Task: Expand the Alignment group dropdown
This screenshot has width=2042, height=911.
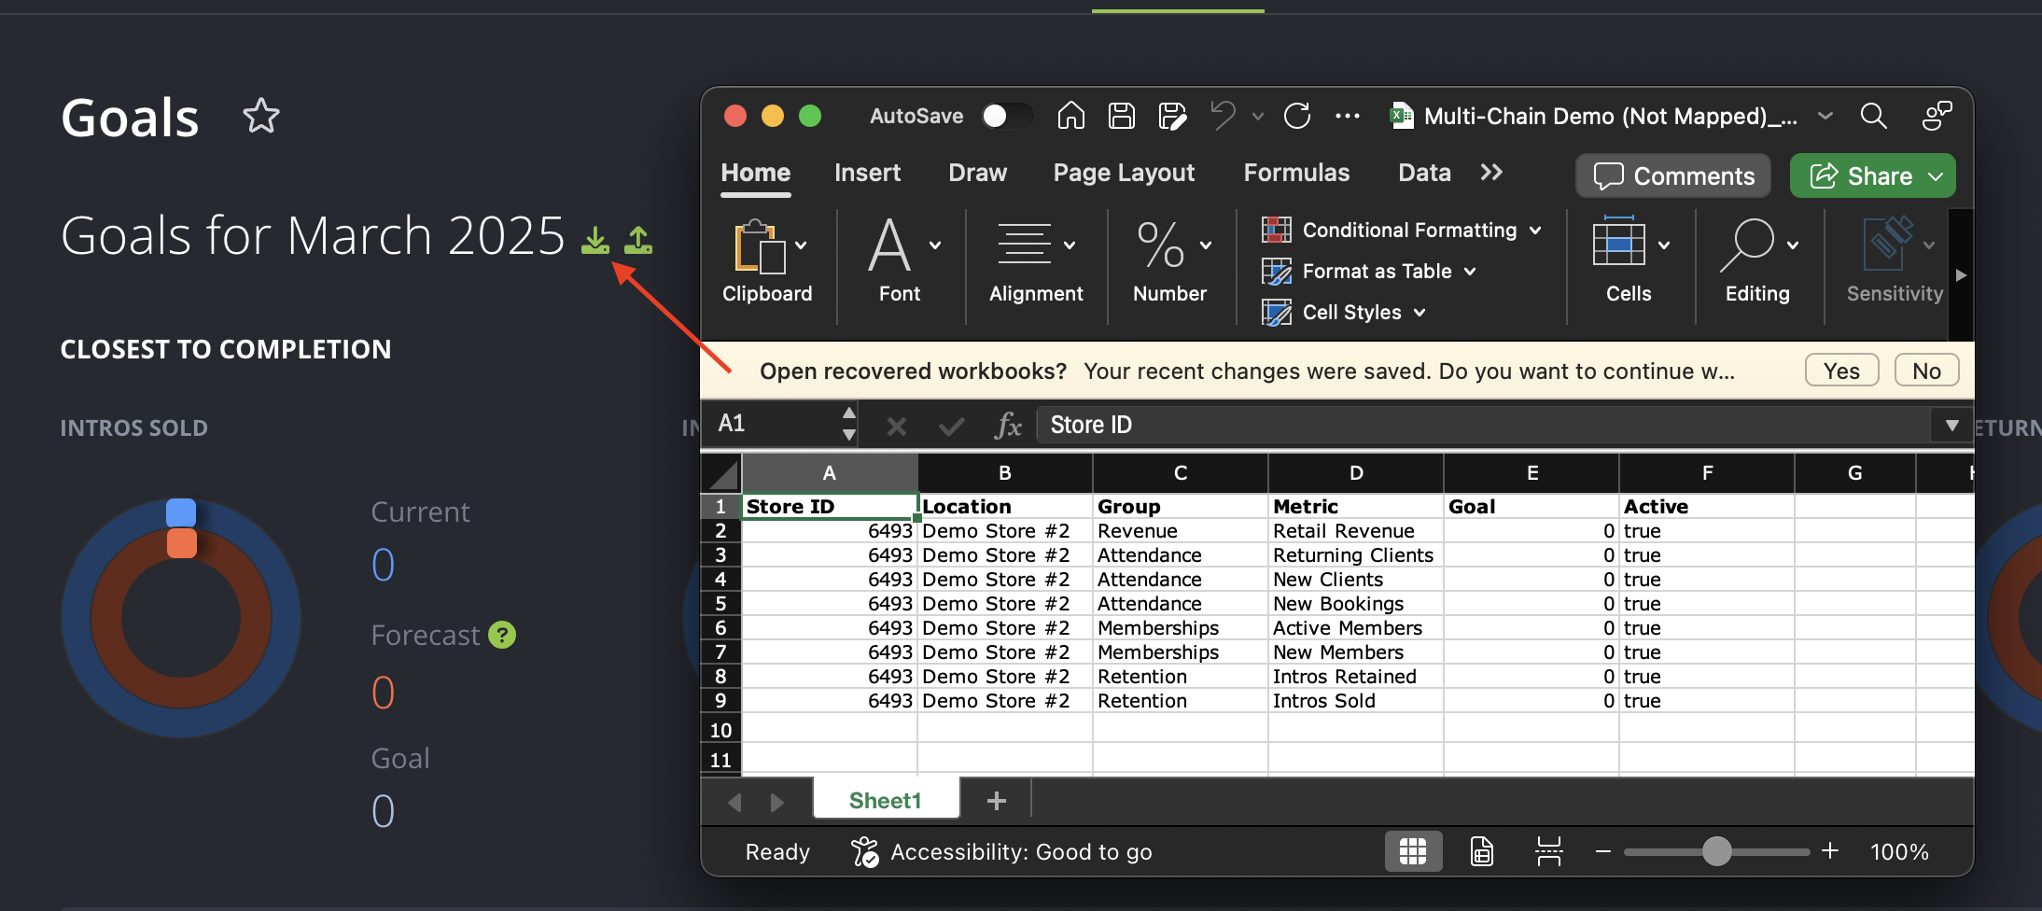Action: (1070, 245)
